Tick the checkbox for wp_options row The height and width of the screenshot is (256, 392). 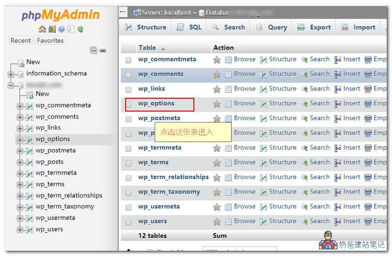[128, 104]
